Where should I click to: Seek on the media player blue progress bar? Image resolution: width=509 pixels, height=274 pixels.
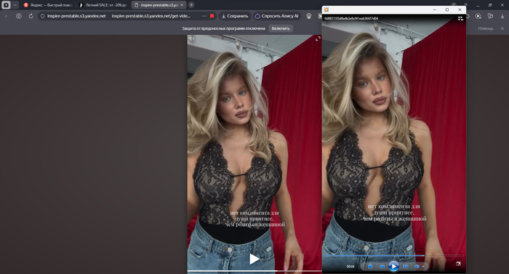(x=394, y=256)
